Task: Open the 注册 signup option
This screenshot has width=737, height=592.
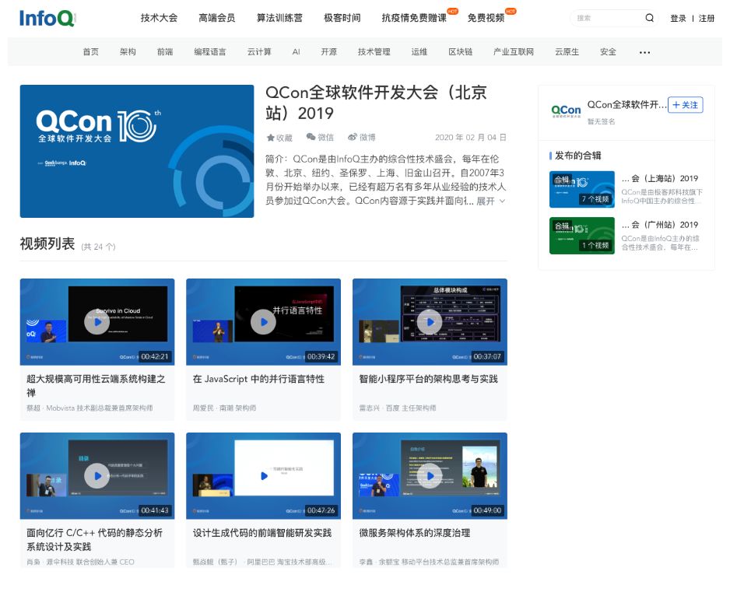Action: click(706, 17)
